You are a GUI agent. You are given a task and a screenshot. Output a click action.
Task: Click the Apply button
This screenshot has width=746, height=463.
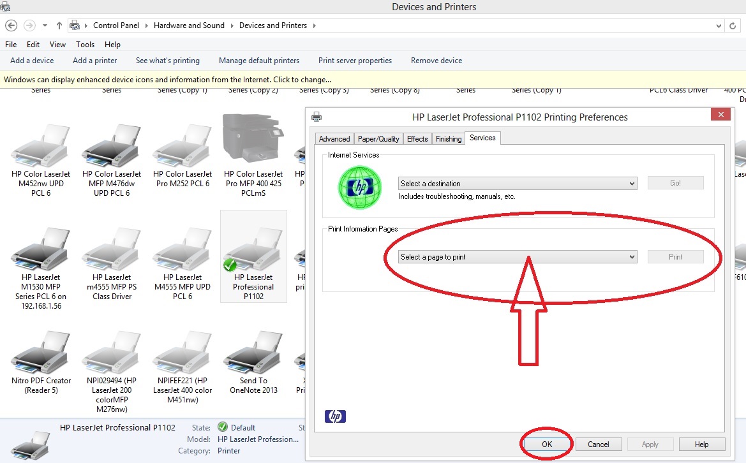650,445
